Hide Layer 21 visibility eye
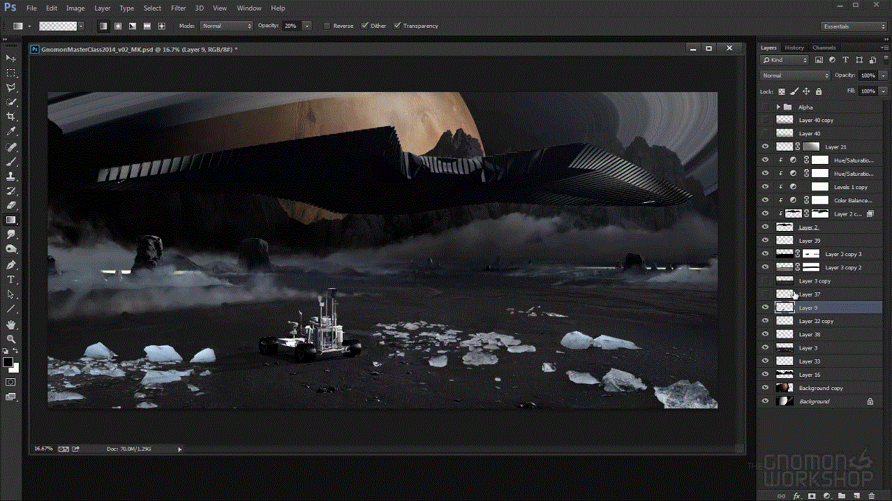The height and width of the screenshot is (501, 892). coord(766,147)
